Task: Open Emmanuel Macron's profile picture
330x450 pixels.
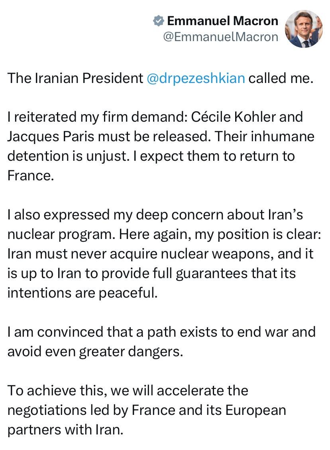Action: 304,29
